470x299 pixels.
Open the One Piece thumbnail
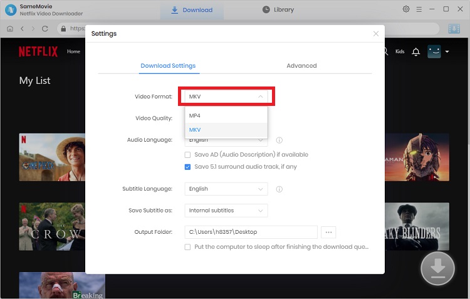52,157
